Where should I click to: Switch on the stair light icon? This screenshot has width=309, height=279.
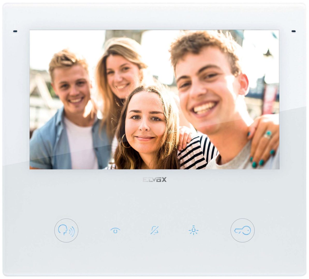194,230
